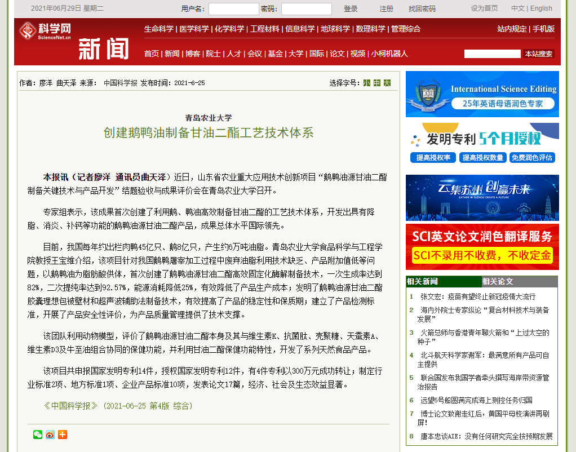The width and height of the screenshot is (576, 452).
Task: Share article via WeChat icon
Action: (x=38, y=435)
